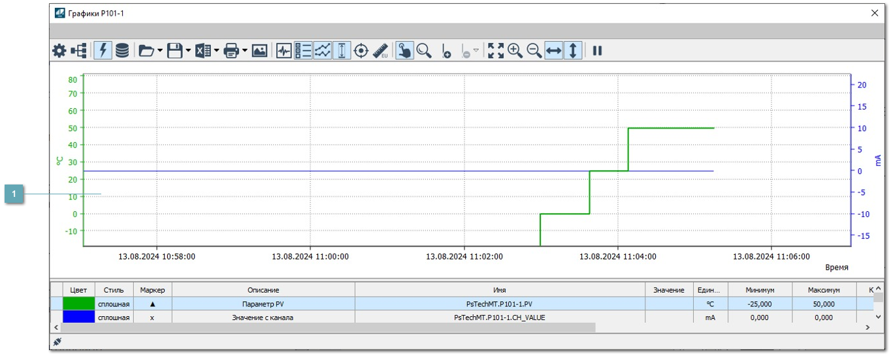The width and height of the screenshot is (891, 356).
Task: Click the green color swatch for Параметр PV
Action: coord(78,304)
